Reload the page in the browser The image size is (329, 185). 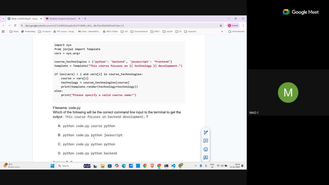[x=15, y=26]
